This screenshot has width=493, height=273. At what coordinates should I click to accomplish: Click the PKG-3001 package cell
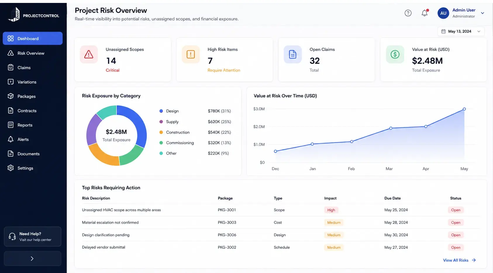[227, 210]
